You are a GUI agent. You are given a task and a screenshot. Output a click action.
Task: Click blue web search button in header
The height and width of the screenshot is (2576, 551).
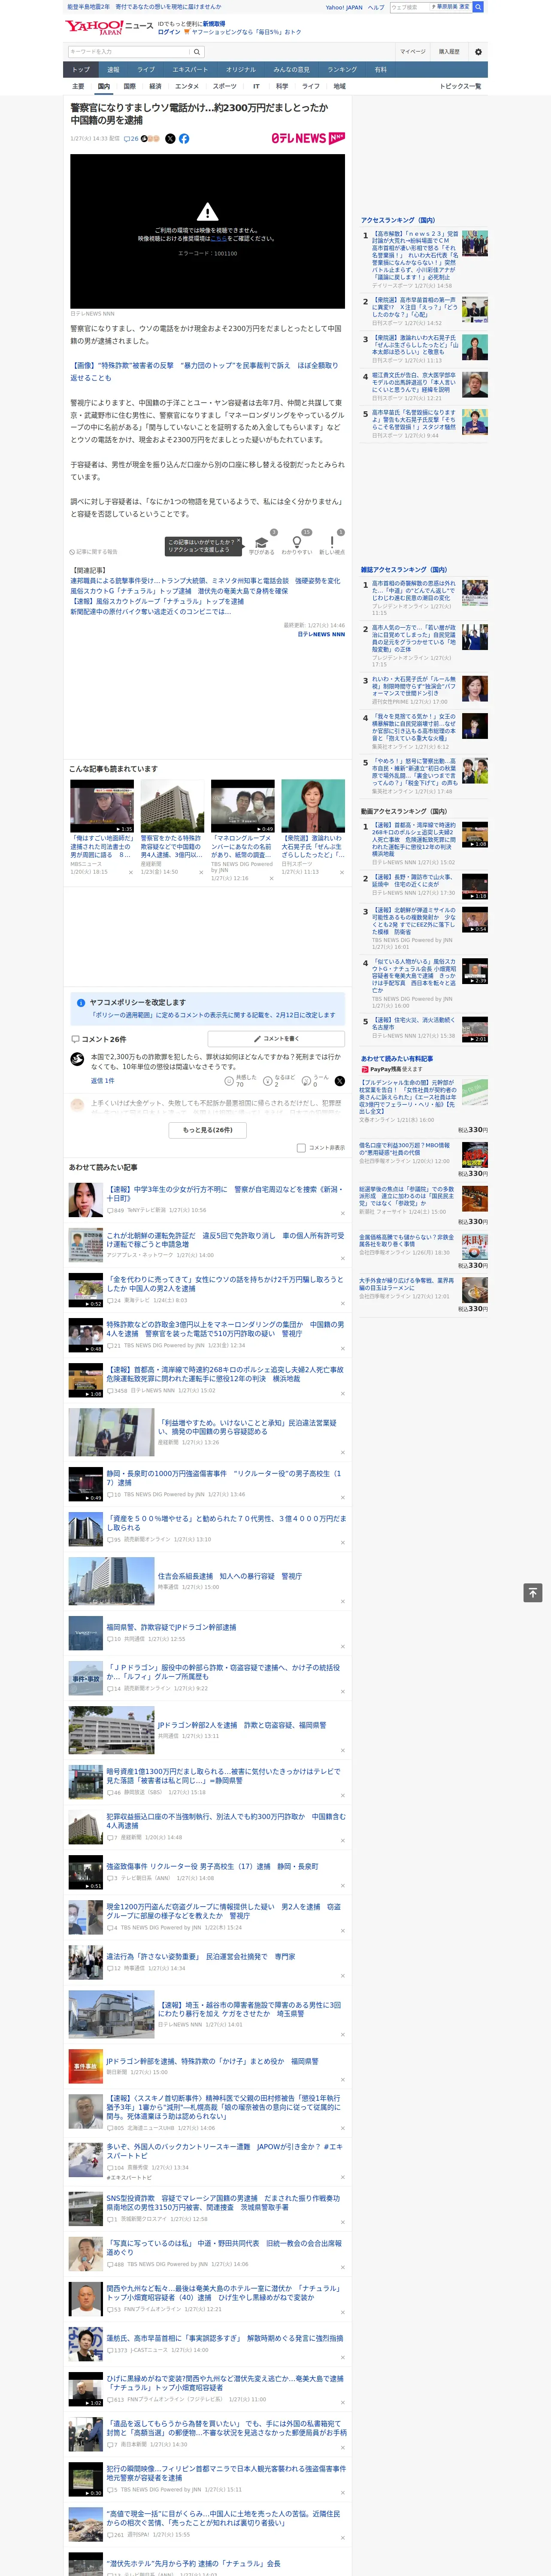[478, 7]
